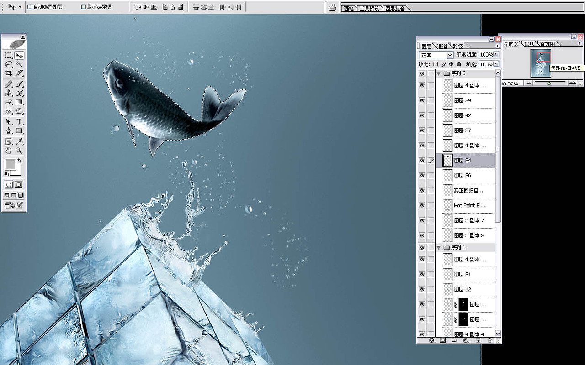Select the Notes tool
Screen dimensions: 585x365
9,142
